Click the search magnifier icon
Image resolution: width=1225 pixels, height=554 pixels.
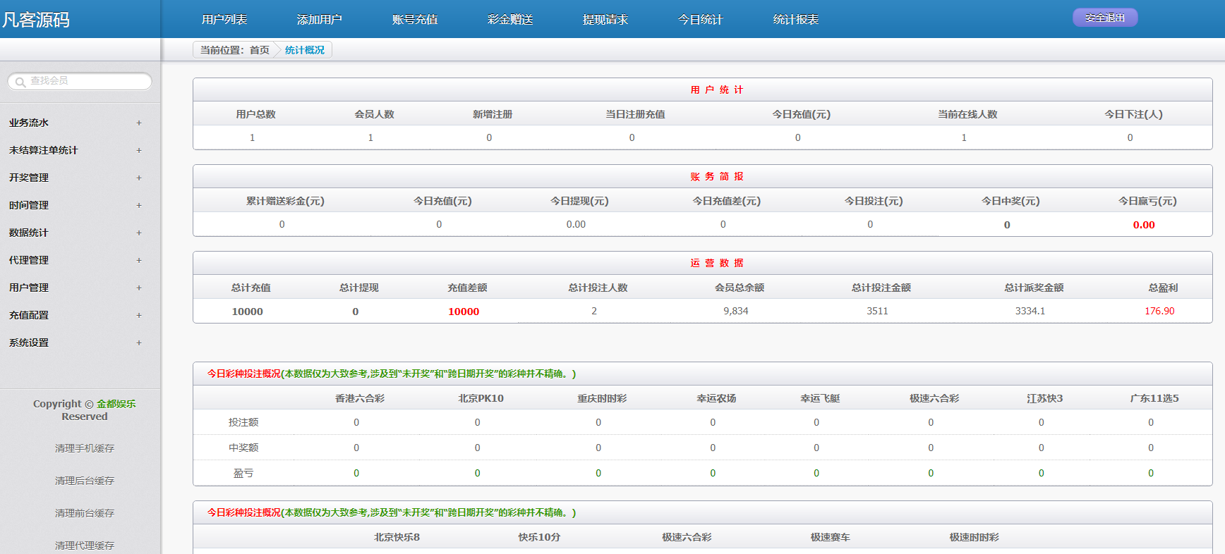pos(20,82)
